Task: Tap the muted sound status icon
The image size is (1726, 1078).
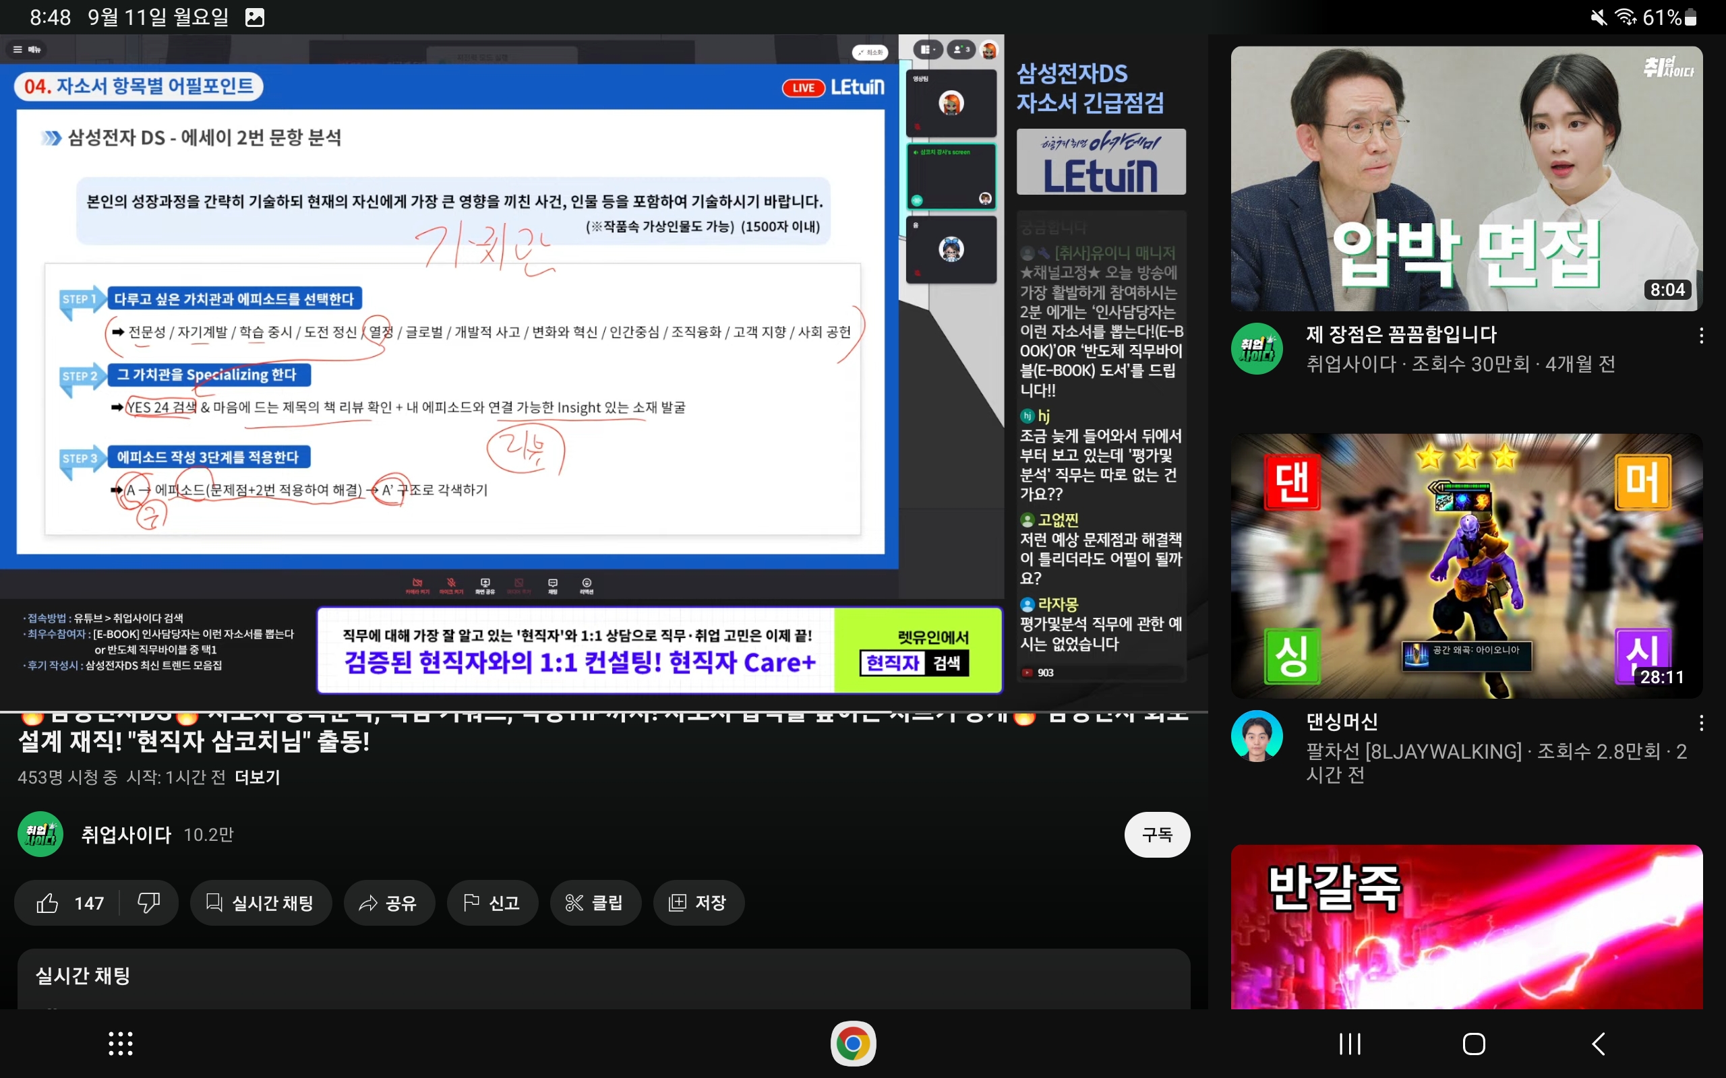Action: coord(1599,17)
